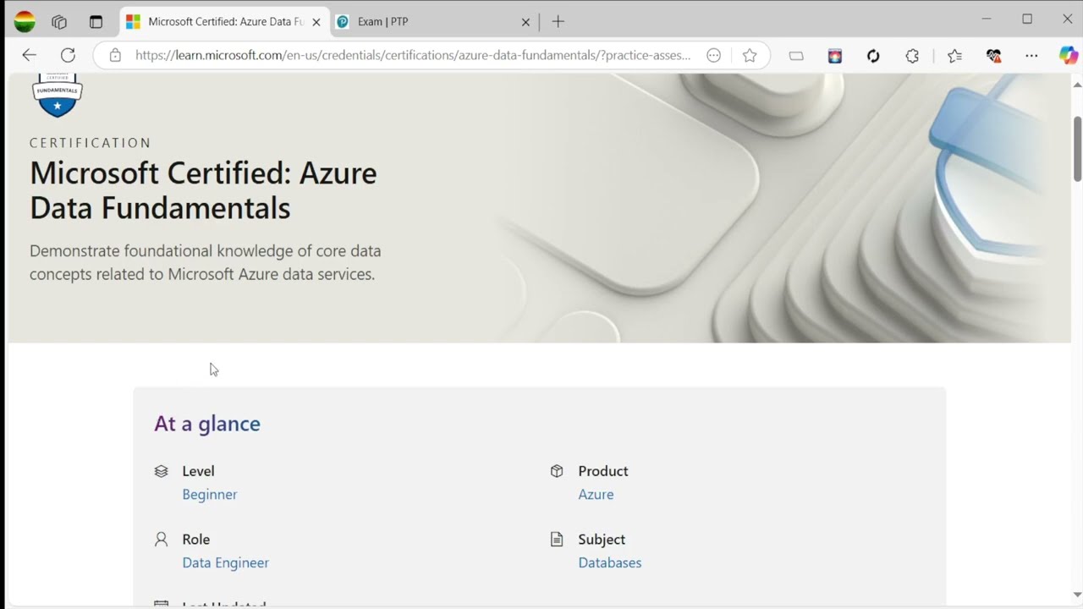The image size is (1083, 609).
Task: Open the tab actions menu icon
Action: tap(96, 22)
